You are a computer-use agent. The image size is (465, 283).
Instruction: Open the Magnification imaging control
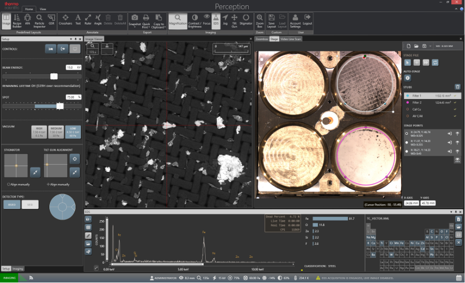pos(178,21)
